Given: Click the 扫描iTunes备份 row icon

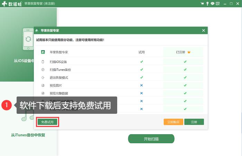Looking at the screenshot, I should [x=43, y=70].
